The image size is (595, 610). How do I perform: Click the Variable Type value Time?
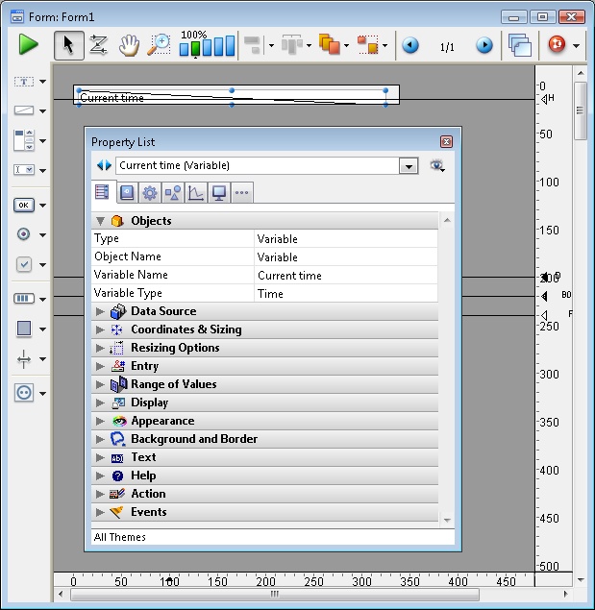pos(346,294)
